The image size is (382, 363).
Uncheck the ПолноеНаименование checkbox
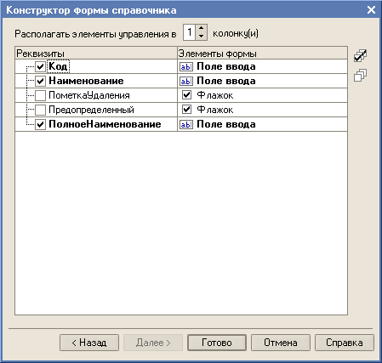pos(40,124)
